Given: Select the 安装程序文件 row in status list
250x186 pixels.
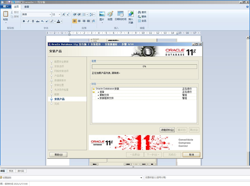Looking at the screenshot, I should tap(144, 98).
